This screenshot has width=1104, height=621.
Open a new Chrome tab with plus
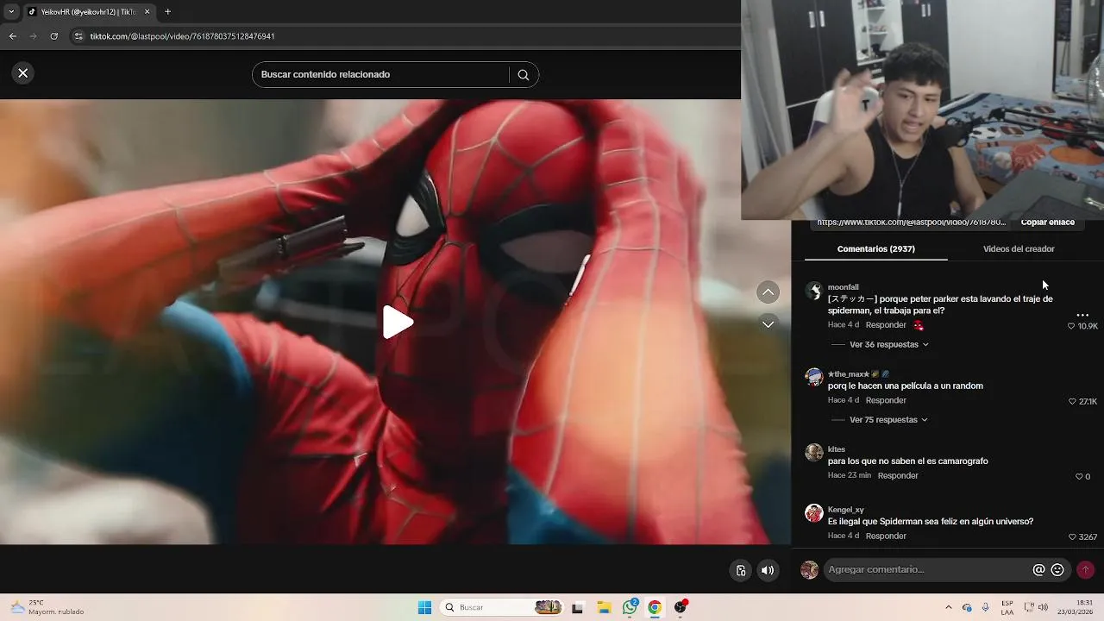[x=167, y=12]
